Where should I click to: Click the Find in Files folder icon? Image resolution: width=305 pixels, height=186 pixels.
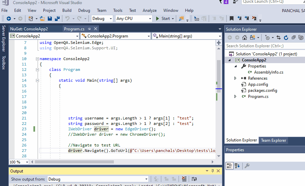click(181, 19)
